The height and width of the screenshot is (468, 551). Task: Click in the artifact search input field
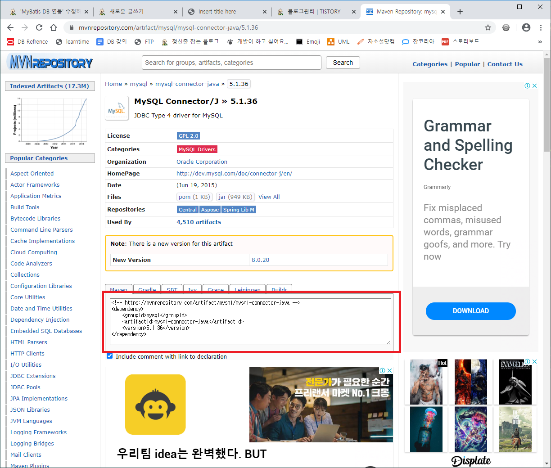(231, 63)
